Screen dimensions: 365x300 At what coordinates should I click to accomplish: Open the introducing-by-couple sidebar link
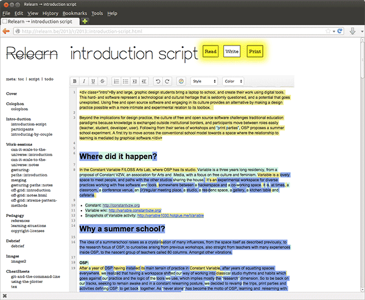click(32, 134)
